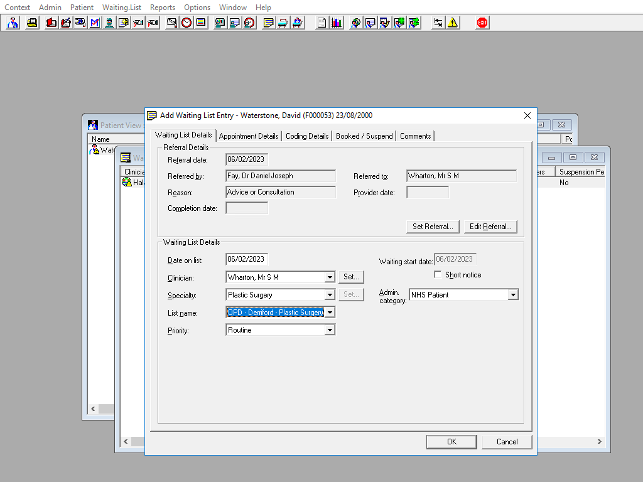
Task: Select the surgeon in green mask icon
Action: click(109, 23)
